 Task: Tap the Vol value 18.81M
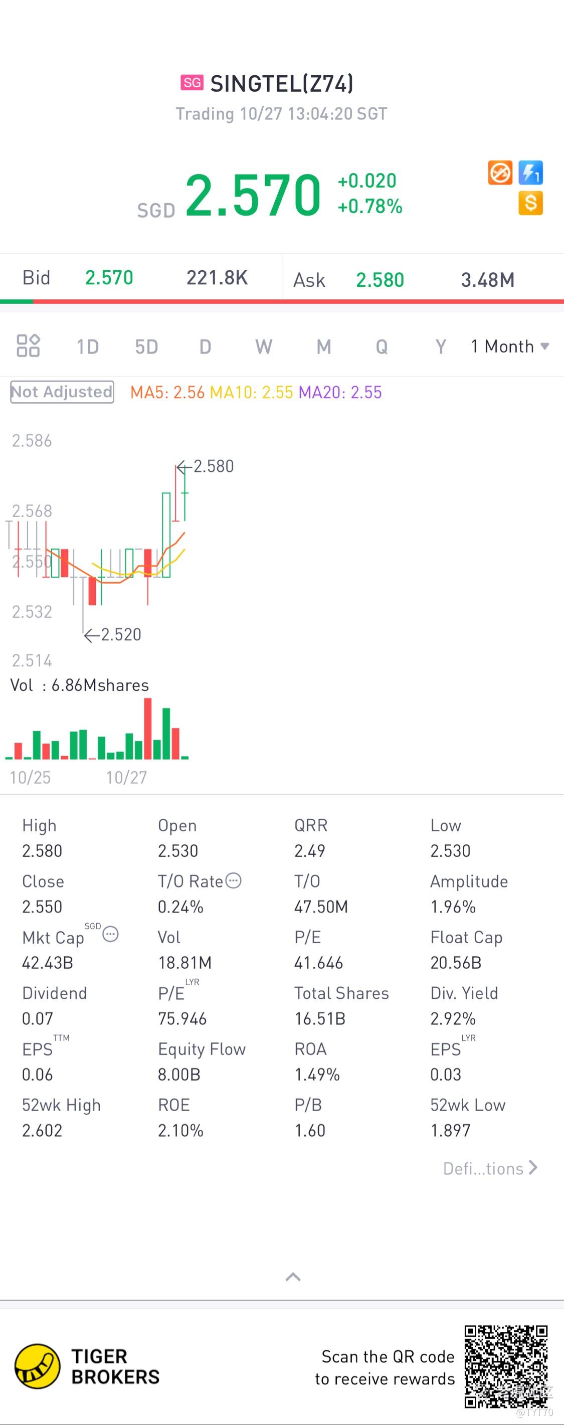click(x=184, y=963)
